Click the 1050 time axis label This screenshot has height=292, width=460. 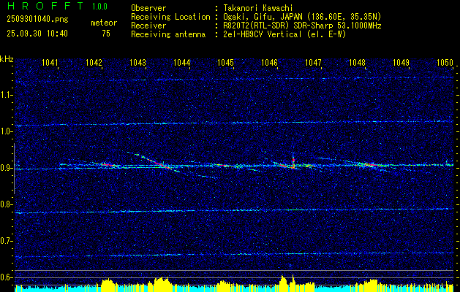coord(445,62)
